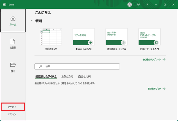The image size is (178, 121).
Task: Open オプション in the sidebar
Action: (x=12, y=114)
